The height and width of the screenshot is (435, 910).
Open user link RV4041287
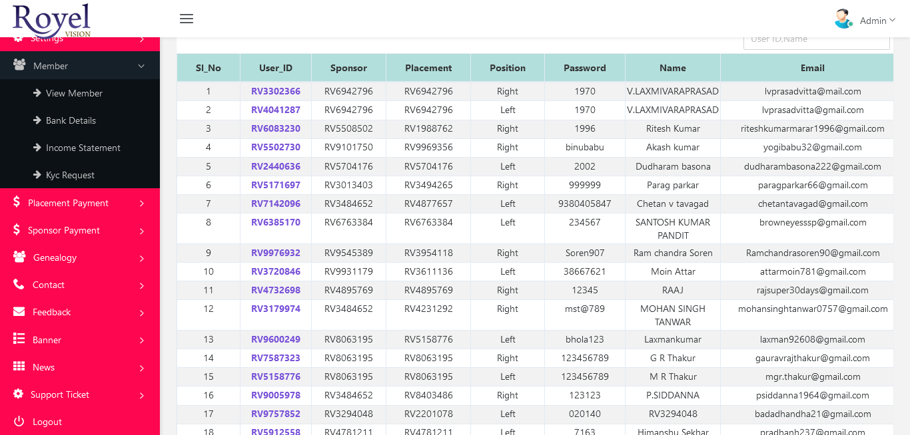[x=276, y=110]
